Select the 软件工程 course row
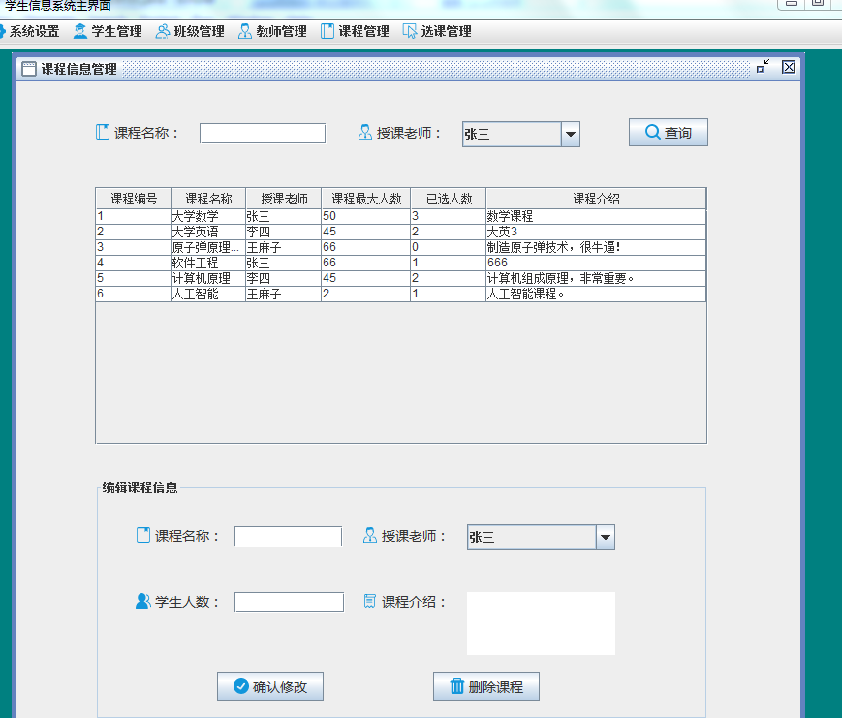842x718 pixels. [400, 264]
